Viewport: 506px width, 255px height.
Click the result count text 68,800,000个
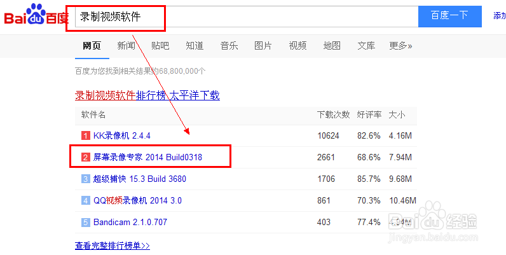(182, 71)
